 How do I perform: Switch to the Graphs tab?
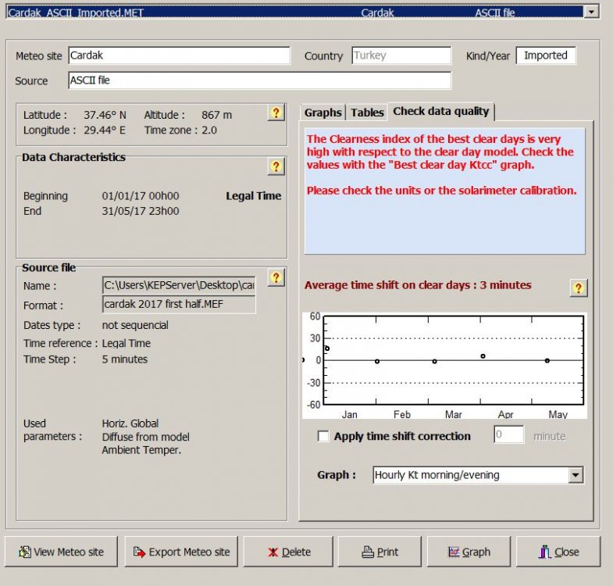tap(323, 113)
